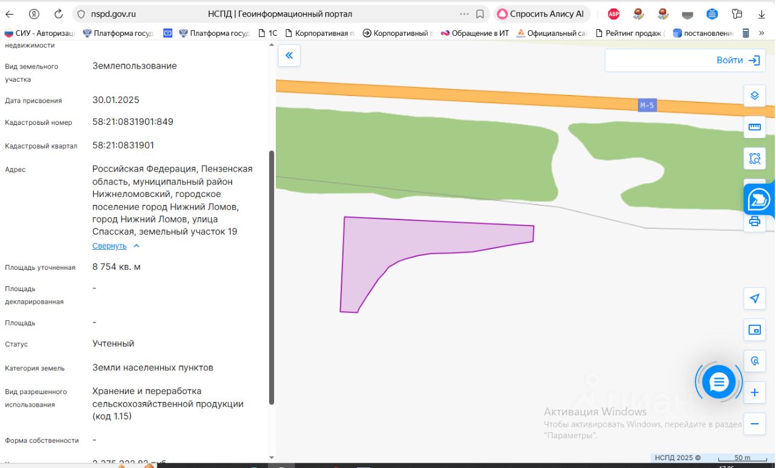Click the info panel vertical scrollbar

click(271, 278)
